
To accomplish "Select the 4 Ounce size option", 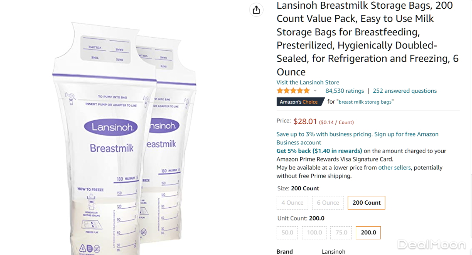I will [292, 203].
